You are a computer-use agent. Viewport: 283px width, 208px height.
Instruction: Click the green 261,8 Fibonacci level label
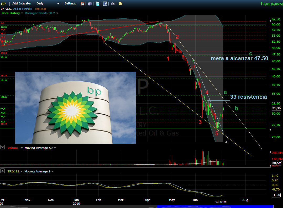3,57
